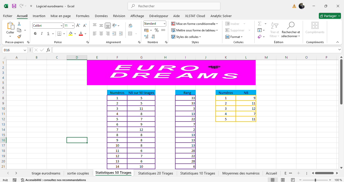Click the wrap text icon
The height and width of the screenshot is (182, 344).
[x=130, y=26]
